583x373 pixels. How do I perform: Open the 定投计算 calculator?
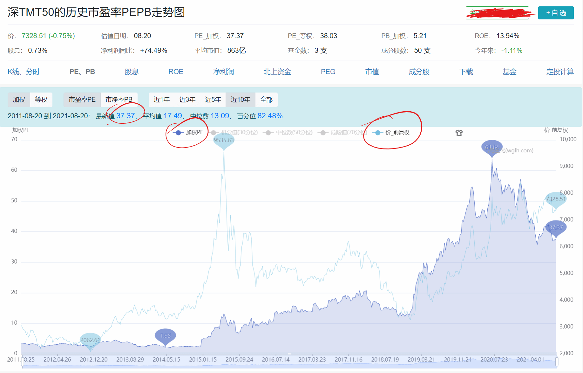pyautogui.click(x=560, y=72)
